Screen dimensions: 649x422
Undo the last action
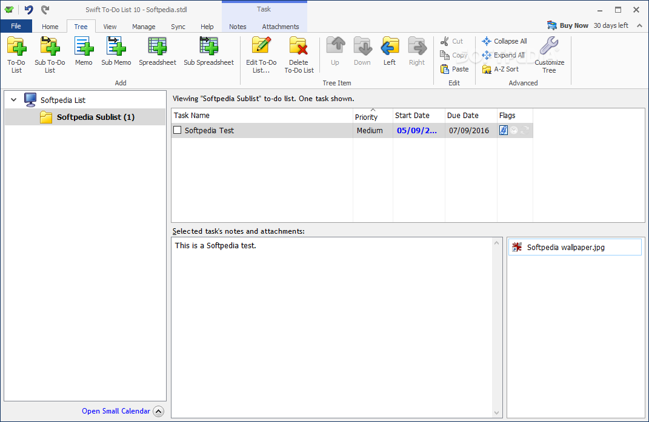point(28,9)
